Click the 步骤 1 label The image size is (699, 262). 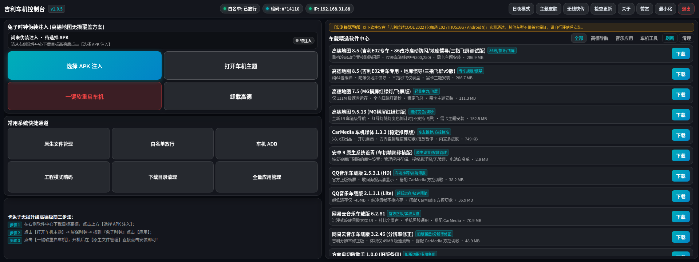[x=15, y=225]
